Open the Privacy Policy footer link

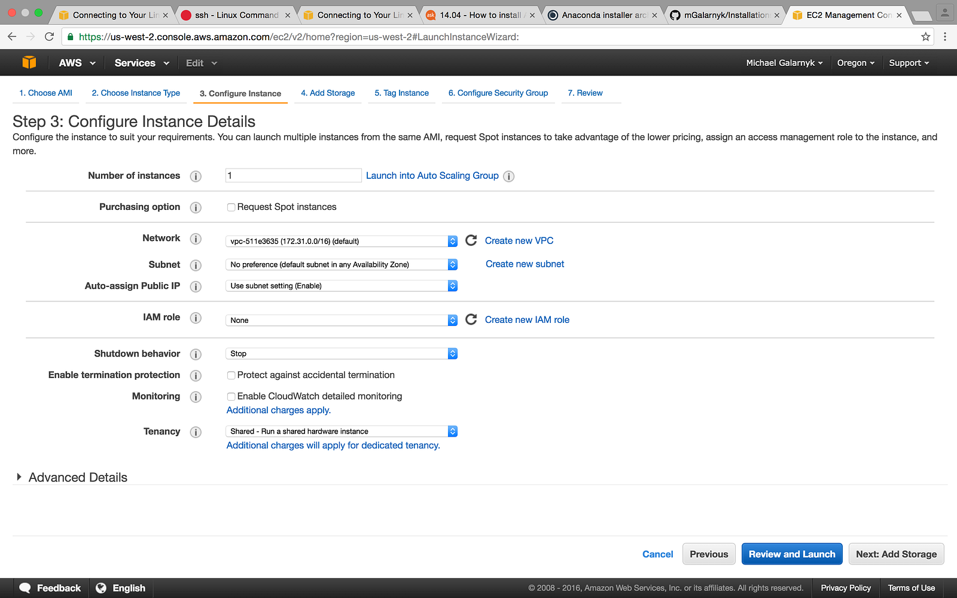[846, 588]
